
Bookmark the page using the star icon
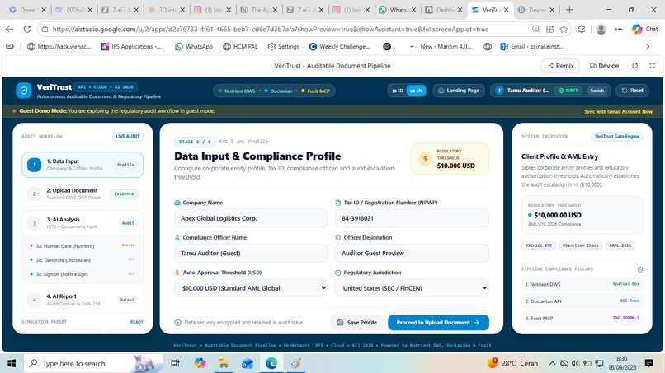(564, 29)
